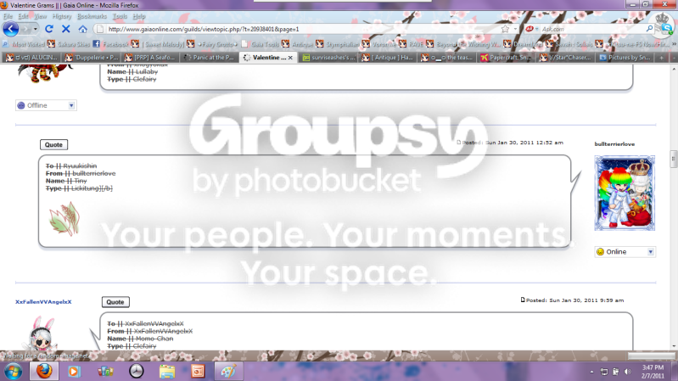Click the vertical scrollbar thumb
678x381 pixels.
click(674, 159)
